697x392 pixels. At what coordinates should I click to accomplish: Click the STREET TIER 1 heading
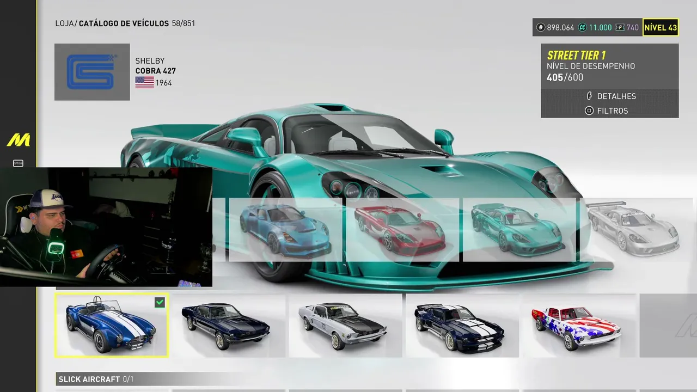pos(576,55)
